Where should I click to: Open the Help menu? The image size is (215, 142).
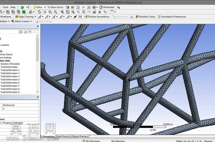coord(13,7)
